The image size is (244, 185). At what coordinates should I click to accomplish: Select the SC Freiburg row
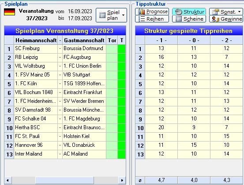(x=65, y=49)
